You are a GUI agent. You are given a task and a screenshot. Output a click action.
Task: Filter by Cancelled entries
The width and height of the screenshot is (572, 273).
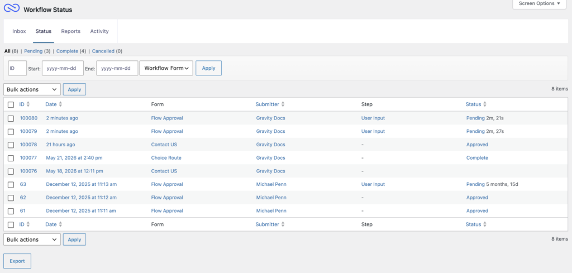[103, 51]
